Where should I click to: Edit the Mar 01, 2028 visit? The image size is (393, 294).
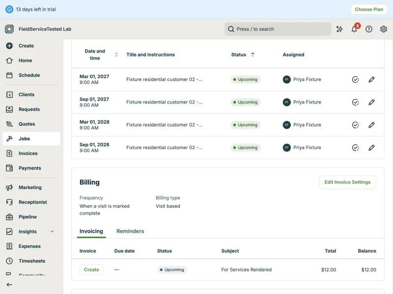pos(371,125)
